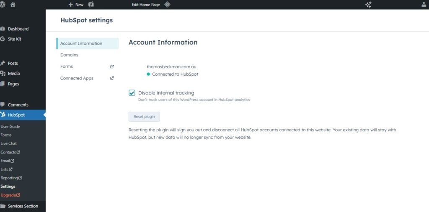
Task: Click New in admin toolbar
Action: coord(79,5)
